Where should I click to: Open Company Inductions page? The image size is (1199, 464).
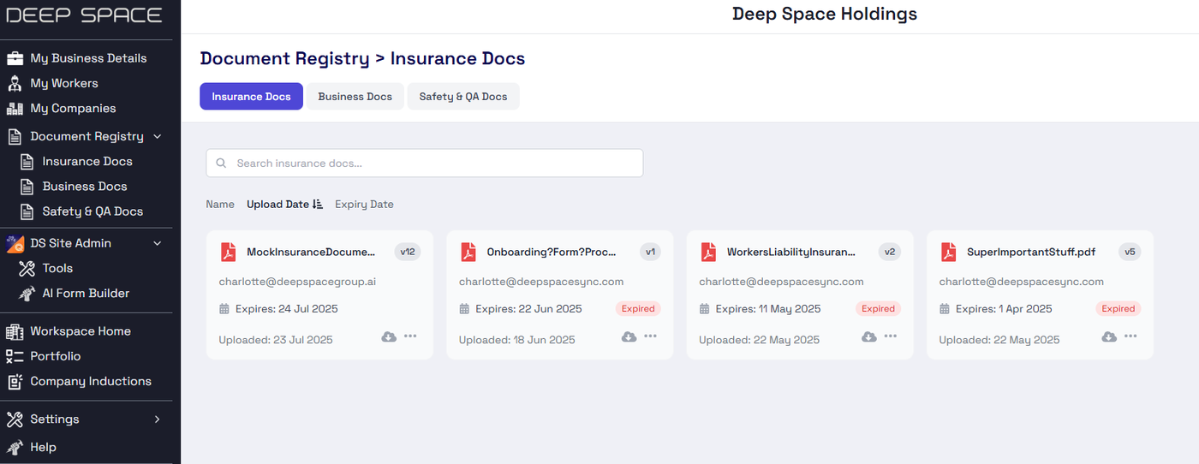[90, 382]
